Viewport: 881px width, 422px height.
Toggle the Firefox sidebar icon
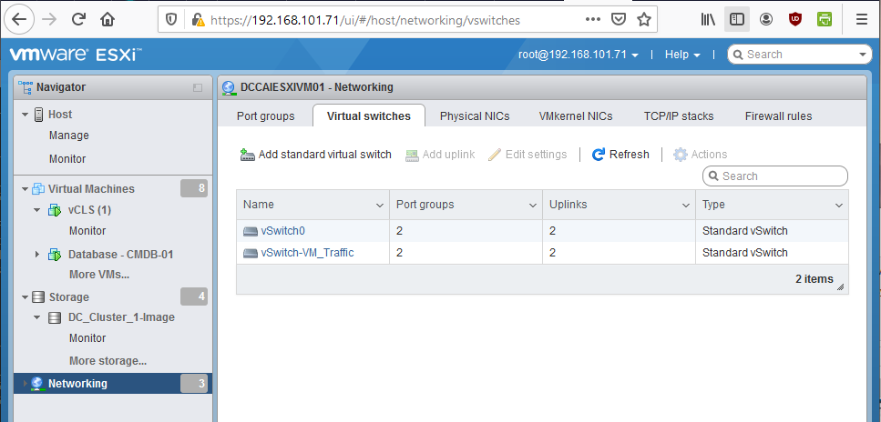pos(737,20)
